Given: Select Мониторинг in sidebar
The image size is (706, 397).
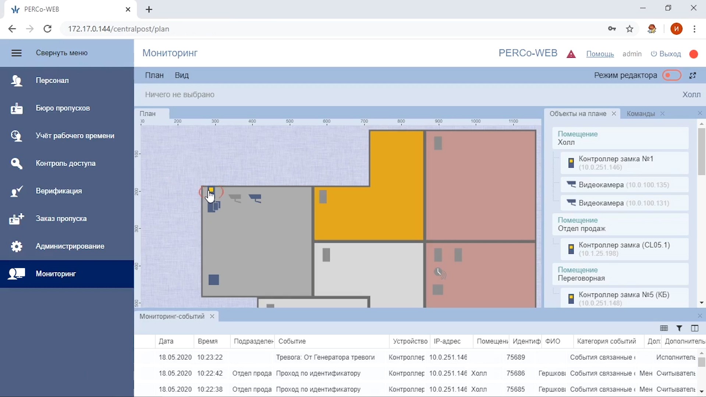Looking at the screenshot, I should (67, 274).
